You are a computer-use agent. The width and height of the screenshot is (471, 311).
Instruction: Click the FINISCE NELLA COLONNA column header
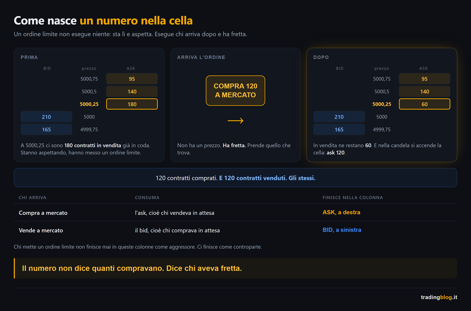pyautogui.click(x=353, y=197)
